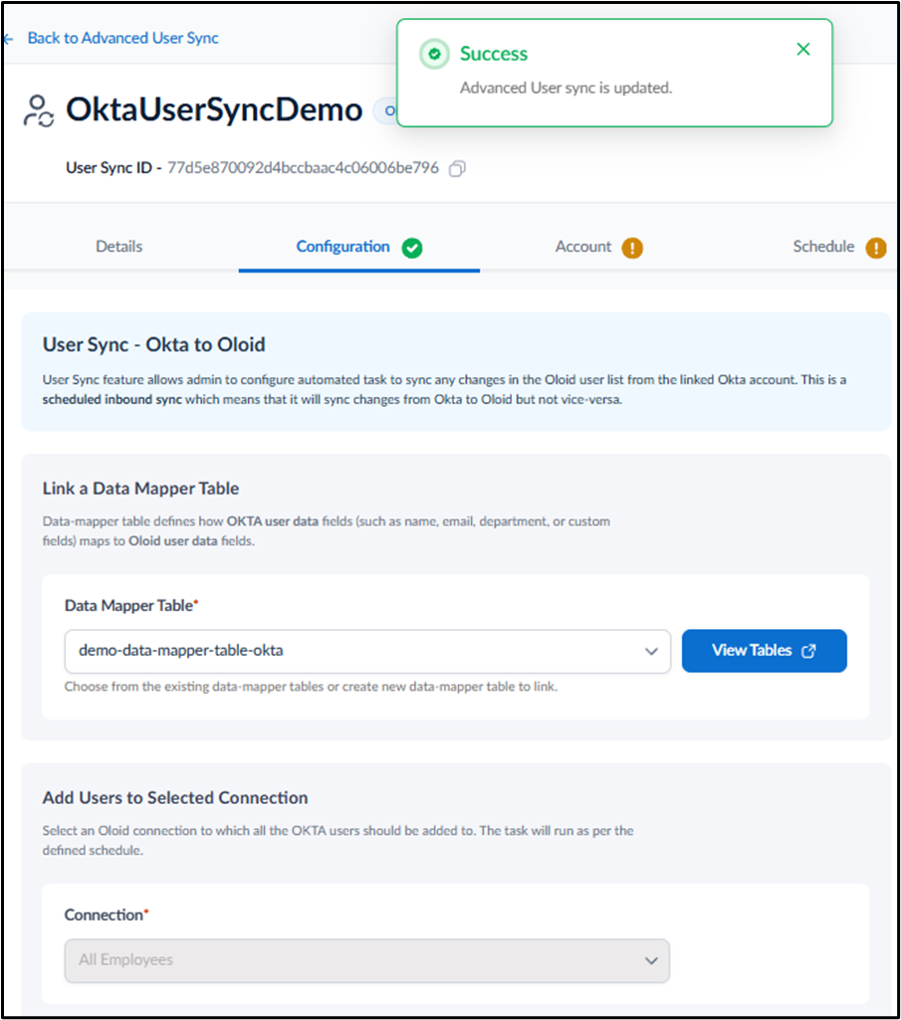This screenshot has height=1020, width=901.
Task: Click external link icon in View Tables
Action: pyautogui.click(x=808, y=651)
